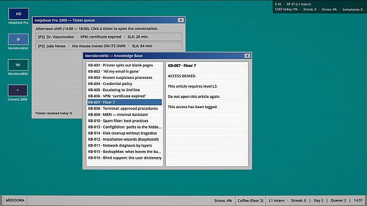Open KB-016 Blind support user dictionary
This screenshot has height=206, width=367.
coord(125,158)
